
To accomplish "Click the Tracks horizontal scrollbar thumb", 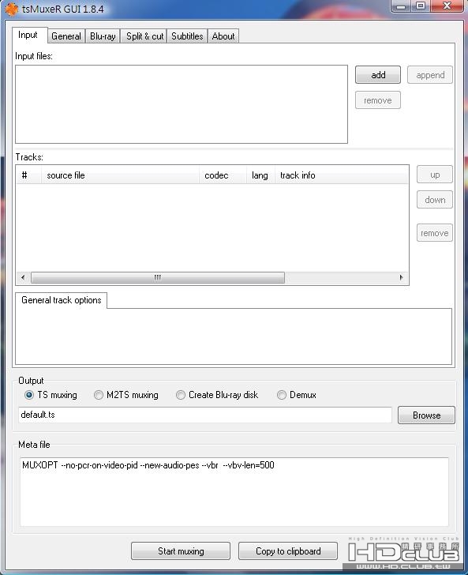I will [x=158, y=277].
